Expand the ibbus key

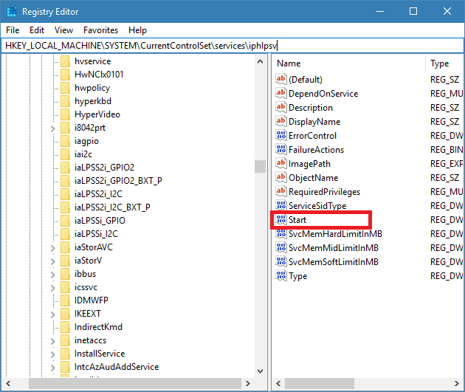(x=53, y=275)
